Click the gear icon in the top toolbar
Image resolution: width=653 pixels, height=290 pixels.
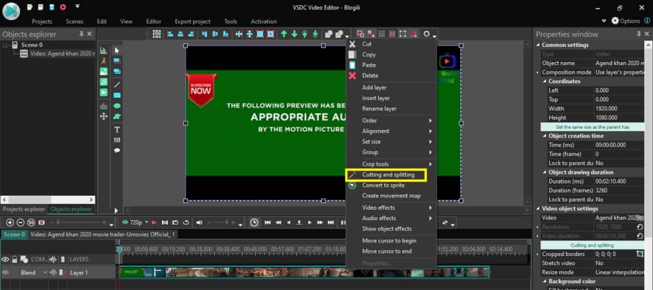pyautogui.click(x=426, y=34)
